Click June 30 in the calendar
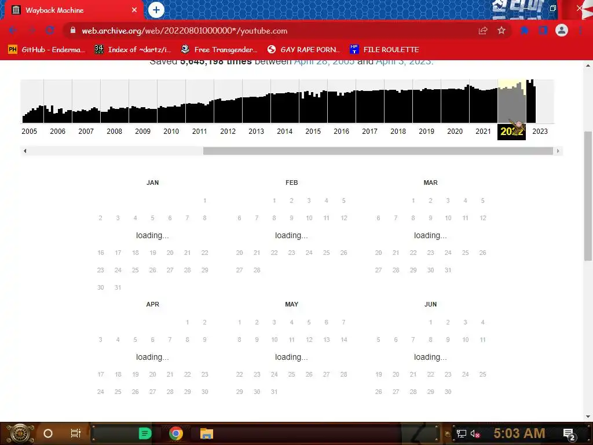 448,392
